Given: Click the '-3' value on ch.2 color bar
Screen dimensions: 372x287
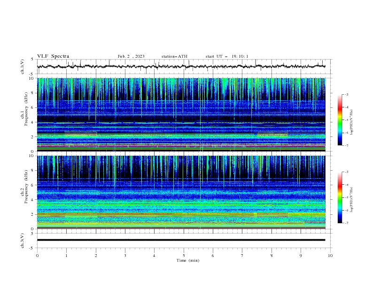Looking at the screenshot, I should tap(347, 172).
